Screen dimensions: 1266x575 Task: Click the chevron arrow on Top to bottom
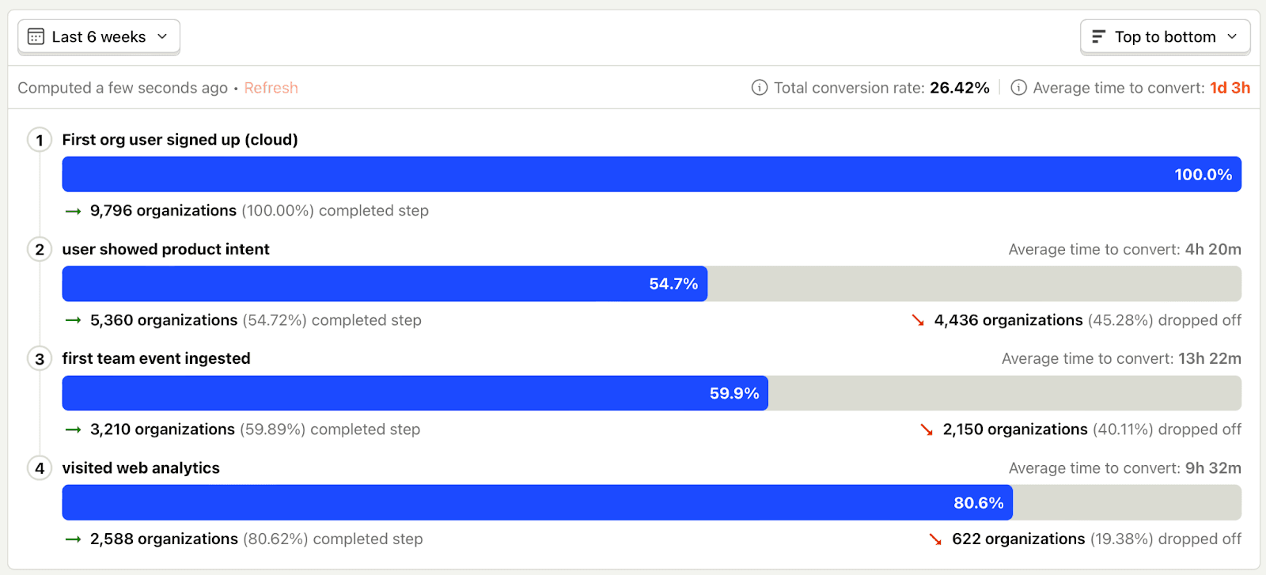[1232, 37]
